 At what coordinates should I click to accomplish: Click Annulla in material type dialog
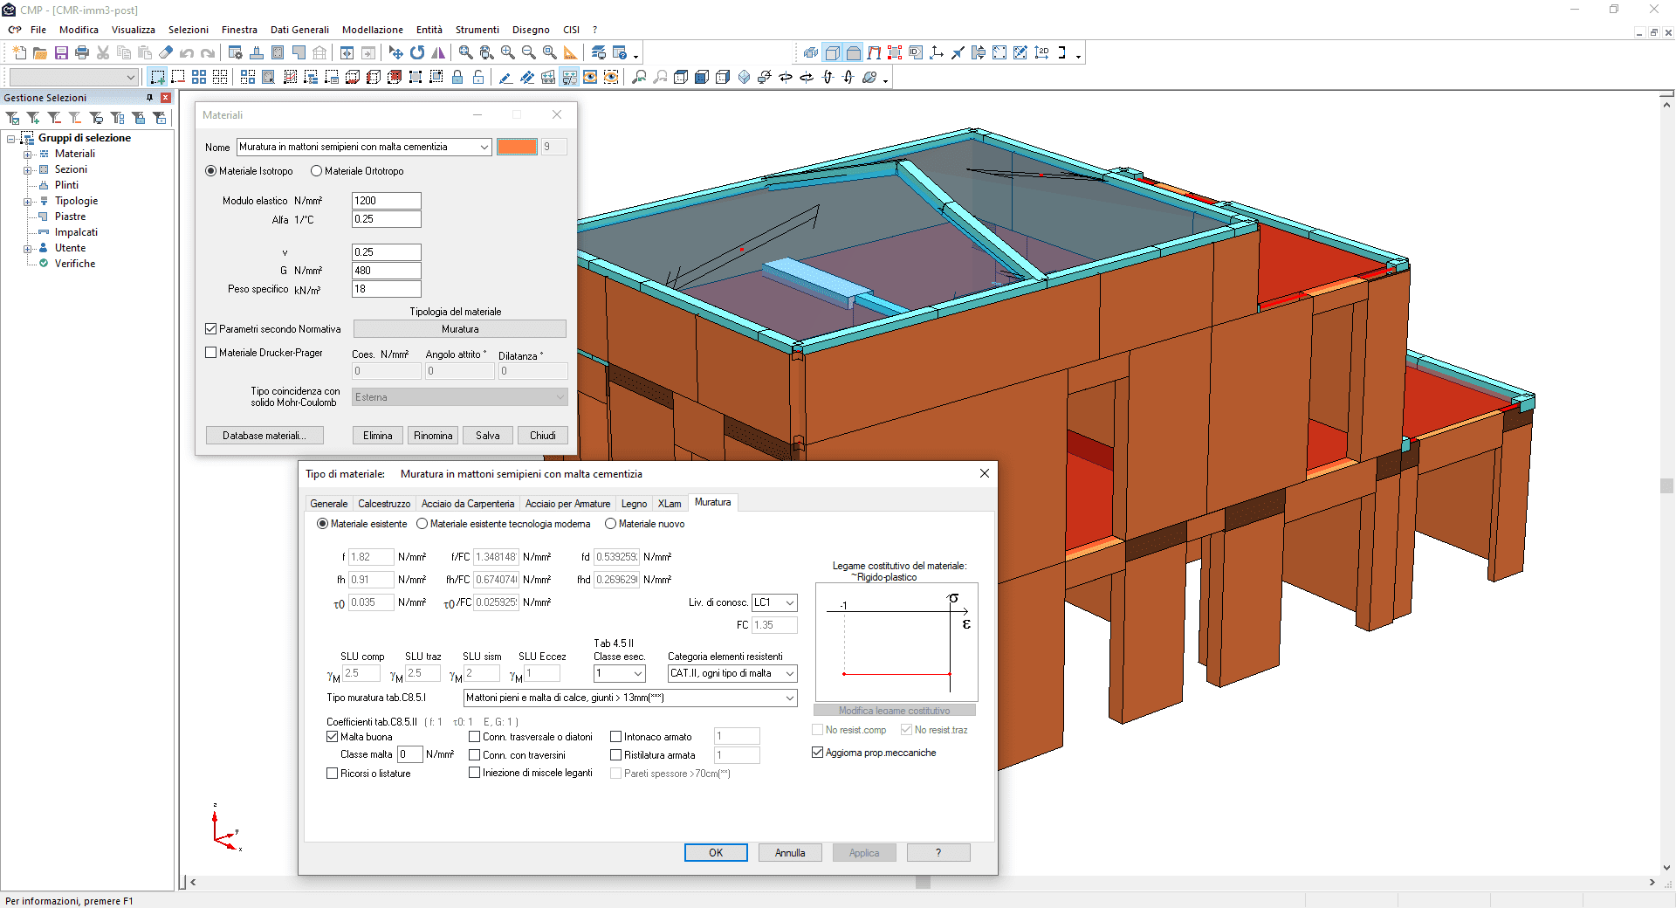point(790,853)
